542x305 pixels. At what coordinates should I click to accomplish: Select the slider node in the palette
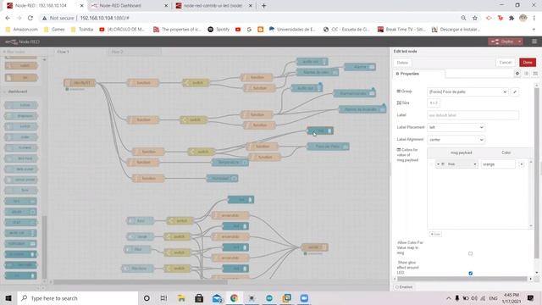21,137
